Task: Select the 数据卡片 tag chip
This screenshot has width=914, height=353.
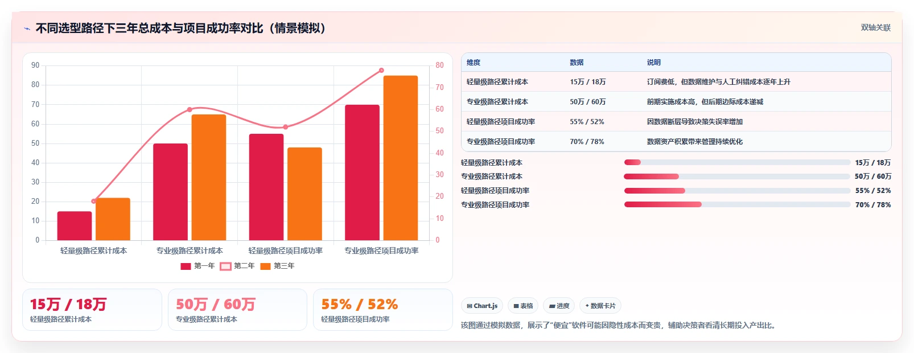Action: pyautogui.click(x=600, y=306)
